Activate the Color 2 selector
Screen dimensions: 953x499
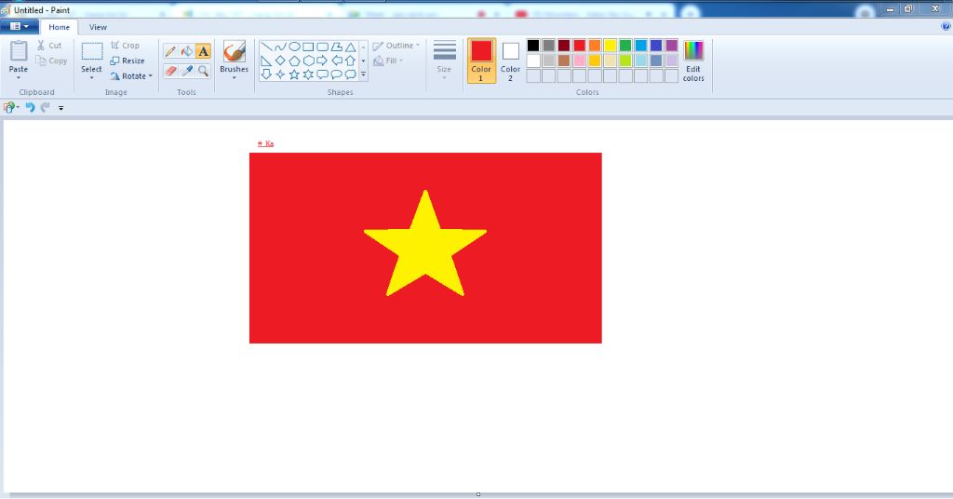(511, 61)
